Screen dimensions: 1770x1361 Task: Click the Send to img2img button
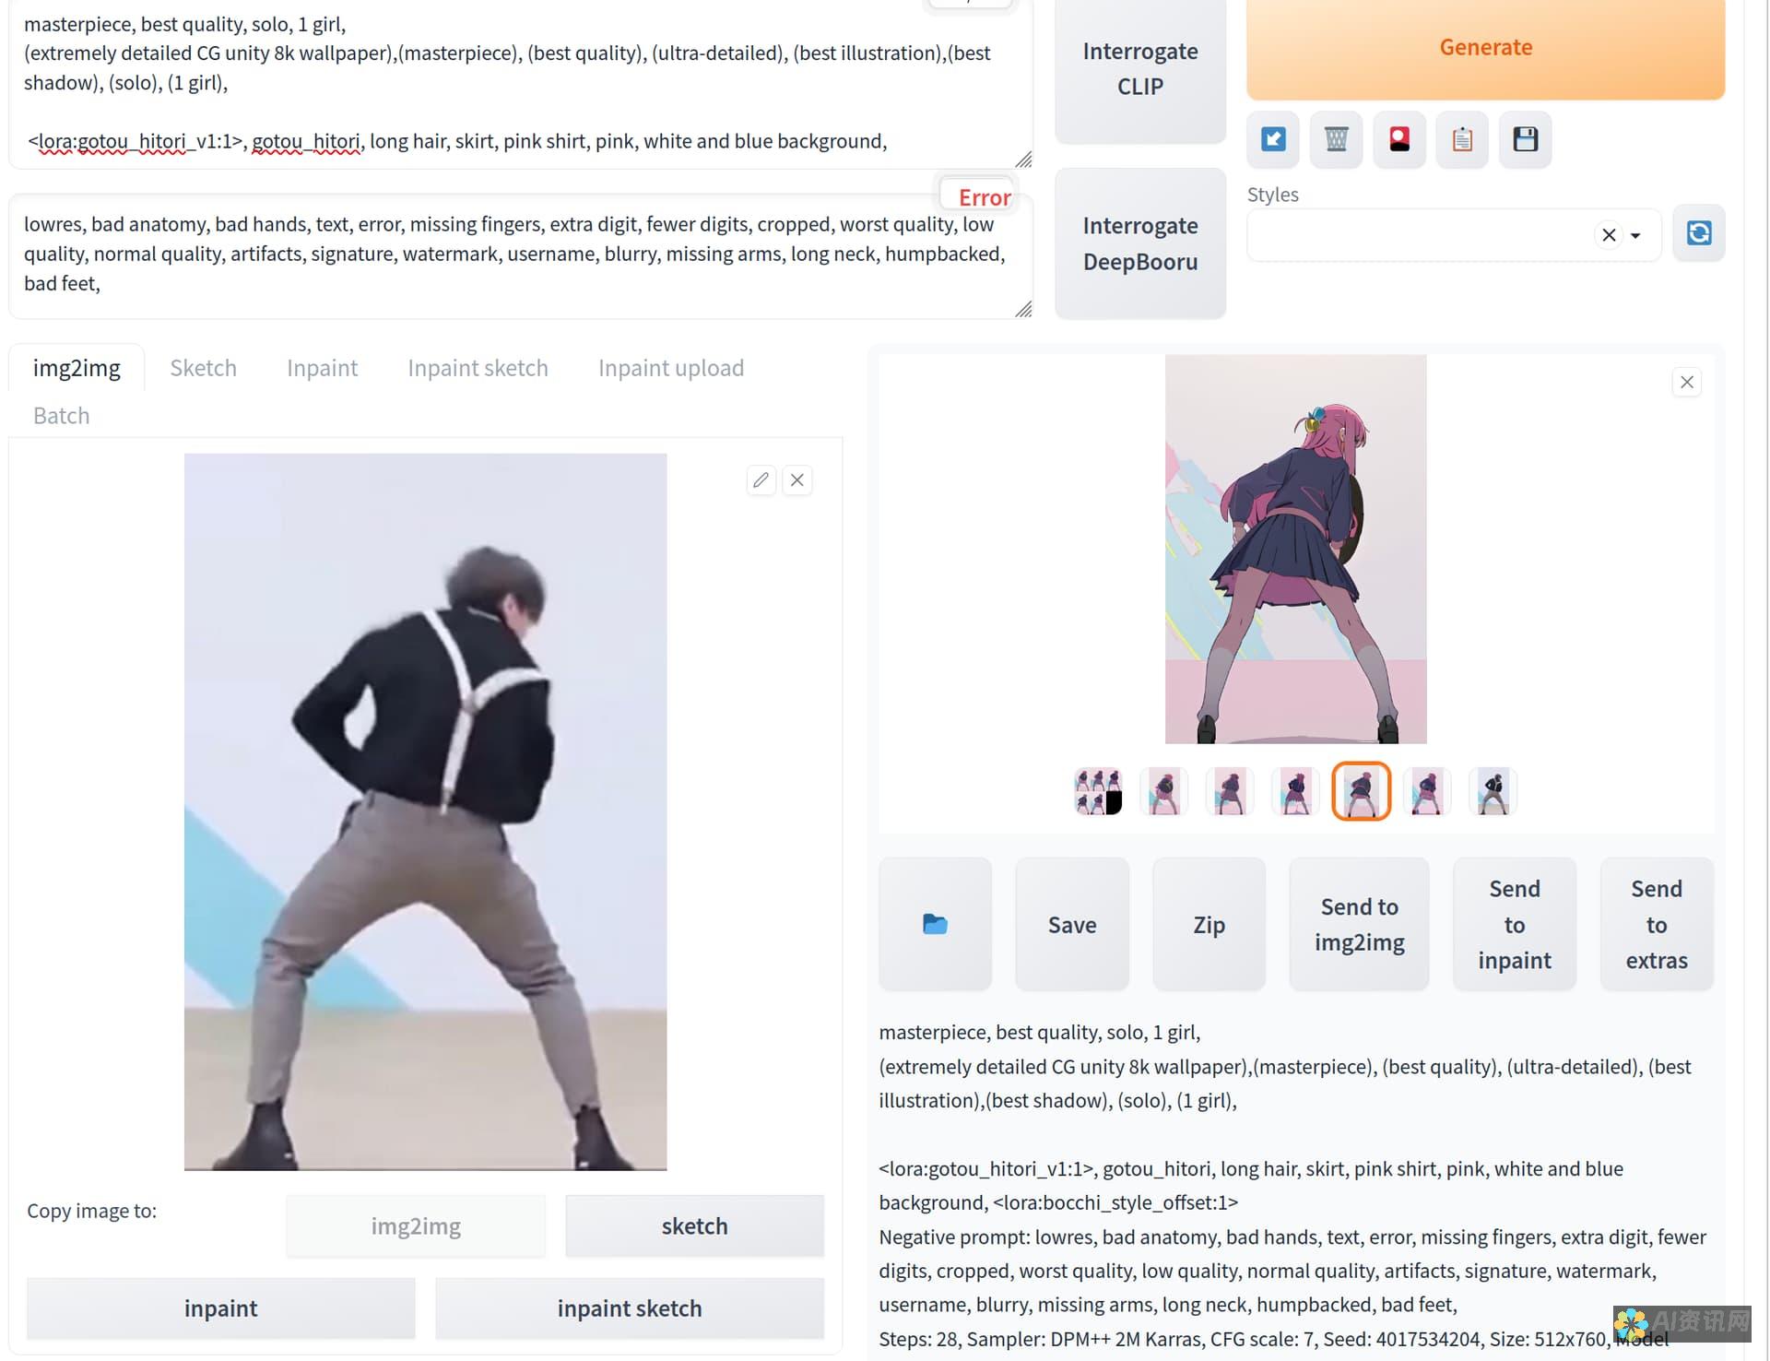(1359, 924)
